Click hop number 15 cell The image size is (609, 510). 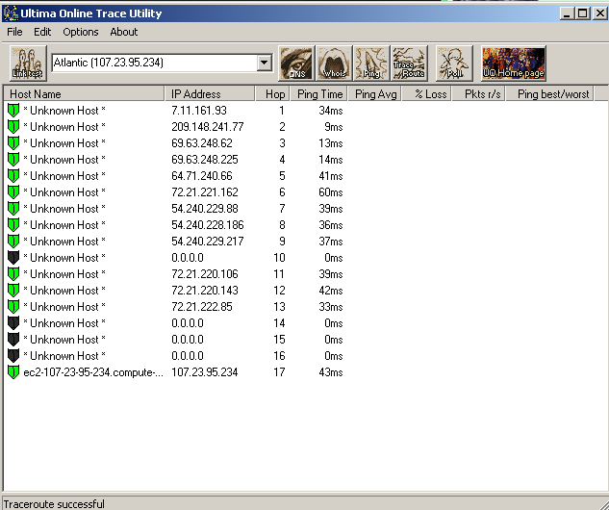pyautogui.click(x=279, y=339)
